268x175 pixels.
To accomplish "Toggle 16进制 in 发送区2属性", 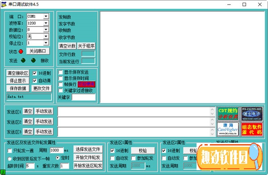I will pyautogui.click(x=164, y=151).
